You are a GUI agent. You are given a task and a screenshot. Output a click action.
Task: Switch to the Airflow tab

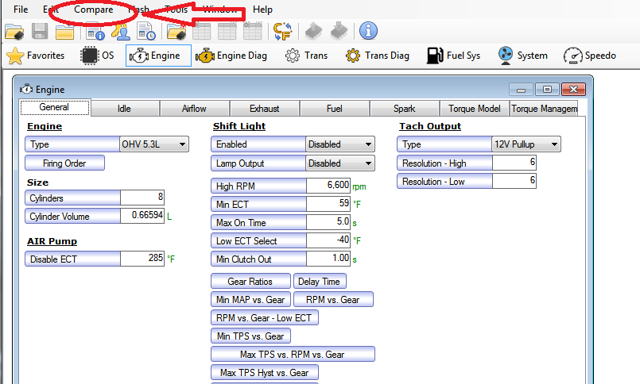click(194, 109)
